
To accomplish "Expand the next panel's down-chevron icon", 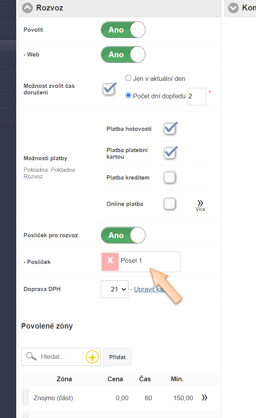I will pos(233,8).
